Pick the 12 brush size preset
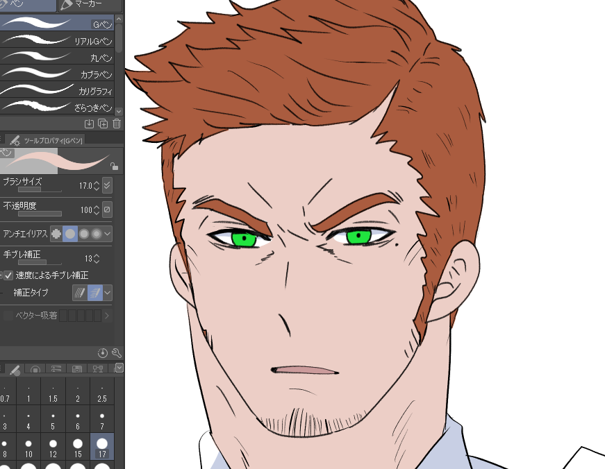605x469 pixels. pos(53,447)
